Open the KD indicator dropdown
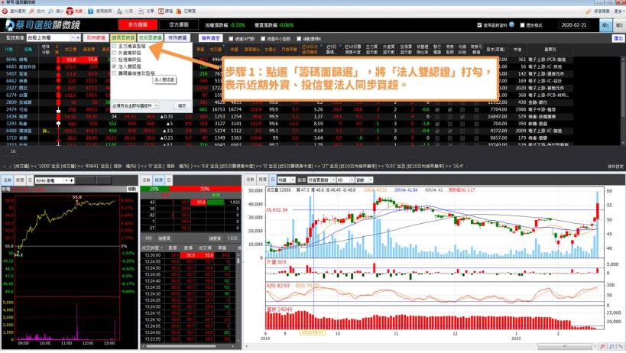This screenshot has width=626, height=353. 345,180
